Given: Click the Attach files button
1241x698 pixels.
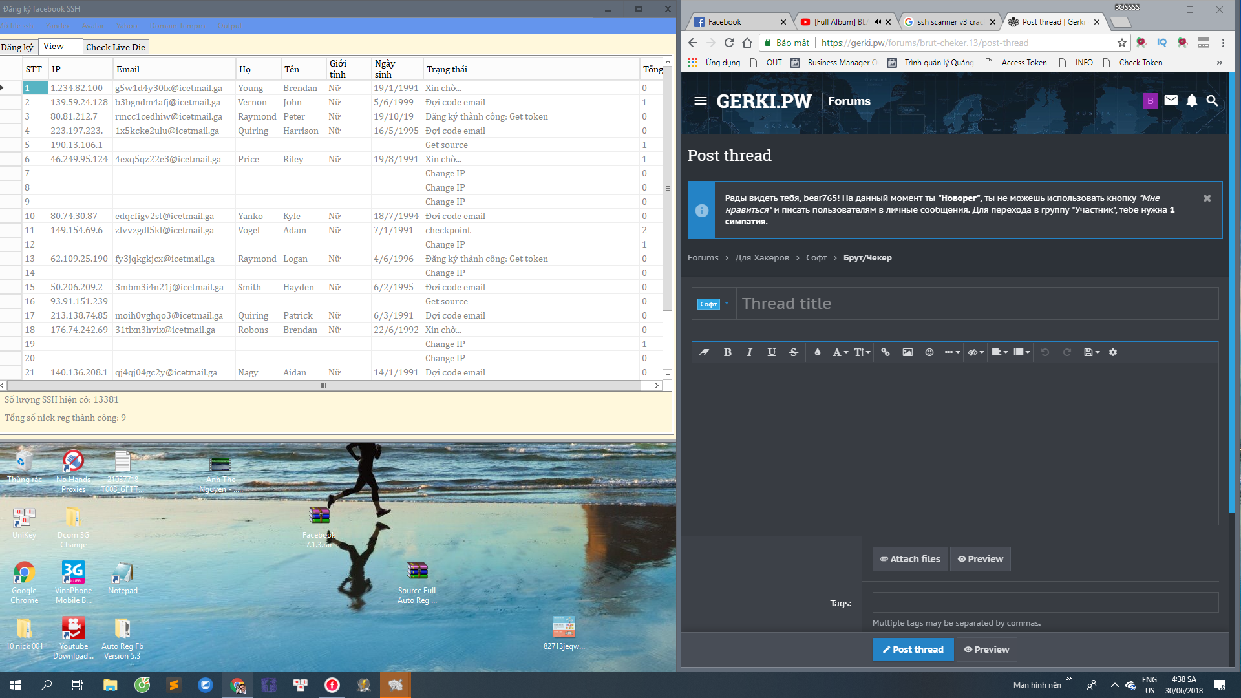Looking at the screenshot, I should click(x=910, y=559).
